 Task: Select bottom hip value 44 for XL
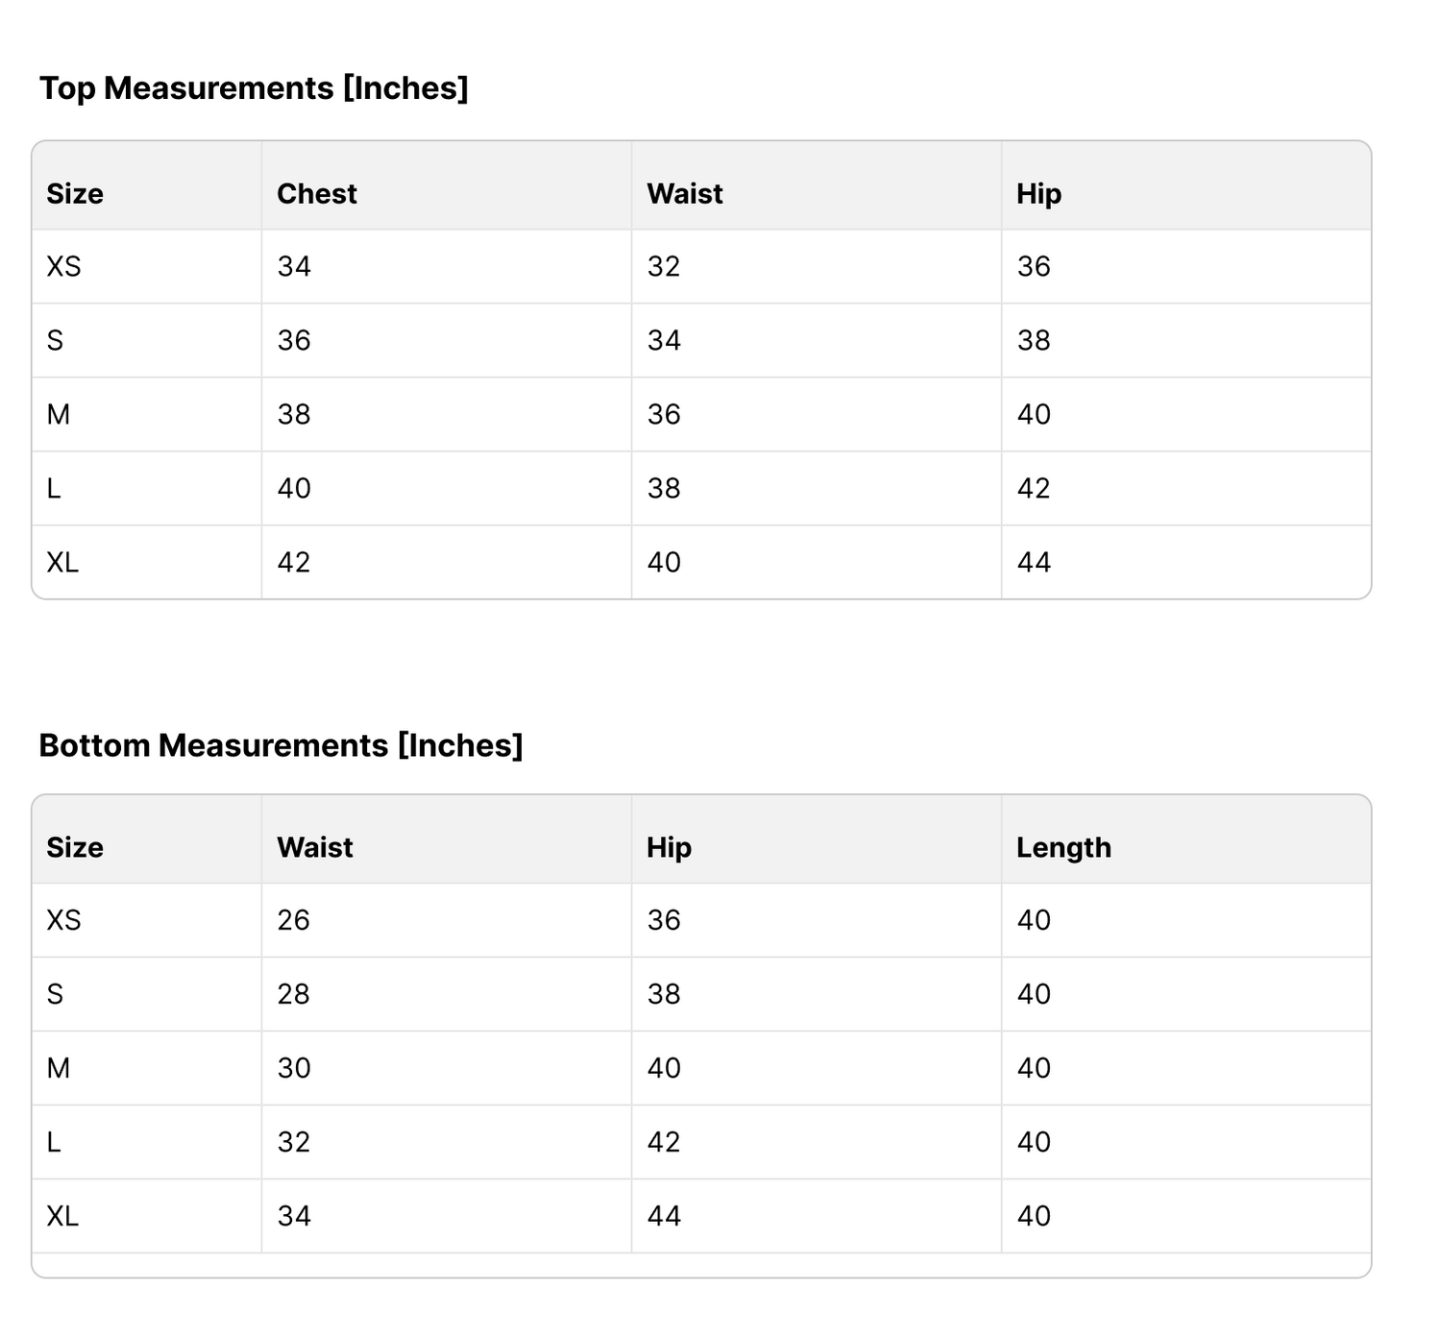664,1217
